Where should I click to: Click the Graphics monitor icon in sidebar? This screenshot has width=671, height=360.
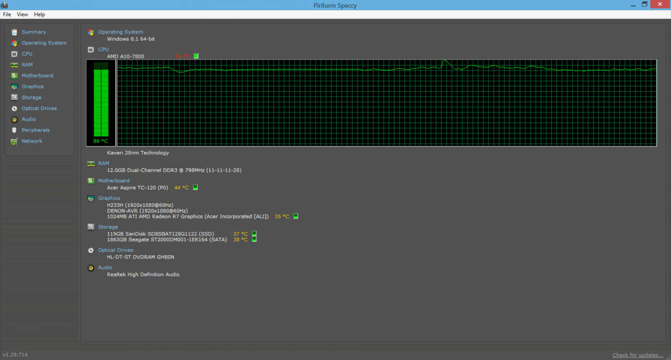[14, 86]
